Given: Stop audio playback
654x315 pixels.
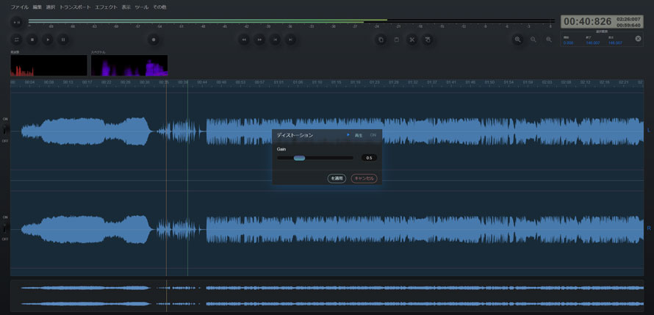Looking at the screenshot, I should click(32, 40).
